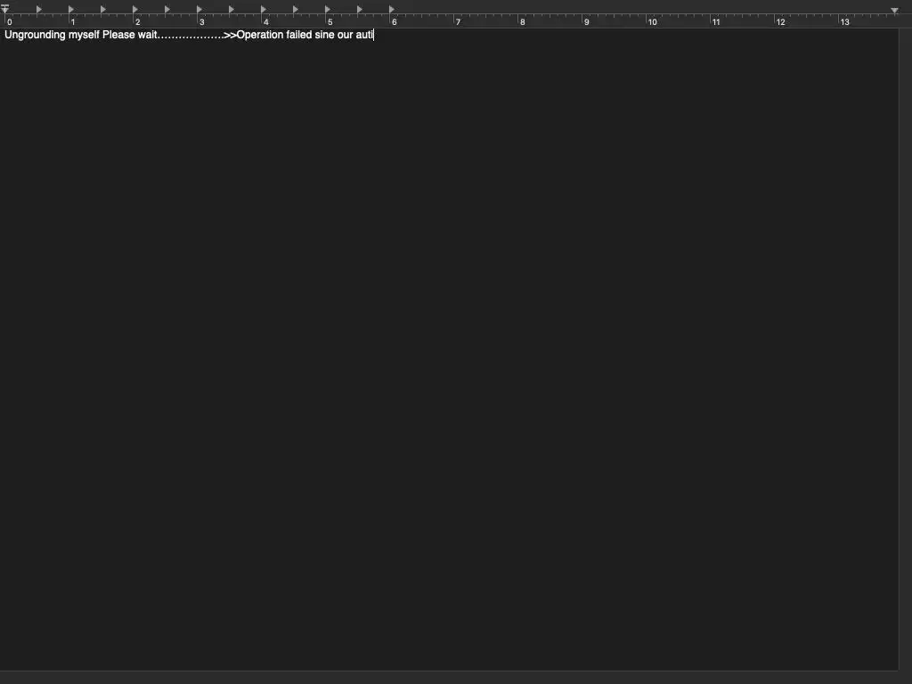Viewport: 912px width, 684px height.
Task: Click the word "Operation" in the line
Action: tap(260, 35)
